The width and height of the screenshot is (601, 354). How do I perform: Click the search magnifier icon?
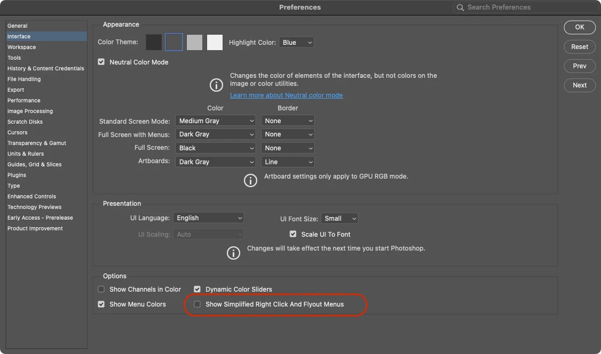point(460,7)
